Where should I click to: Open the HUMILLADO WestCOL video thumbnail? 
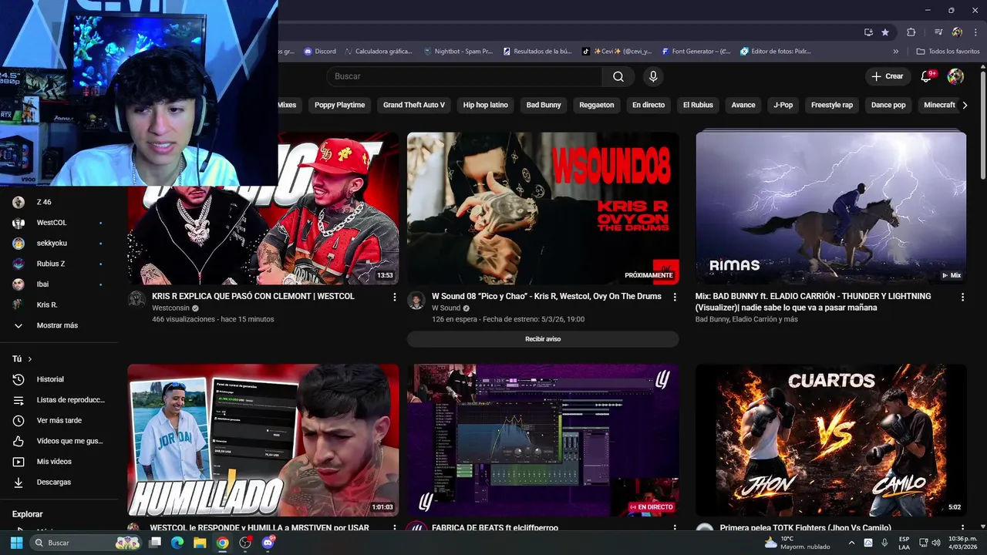[x=263, y=440]
